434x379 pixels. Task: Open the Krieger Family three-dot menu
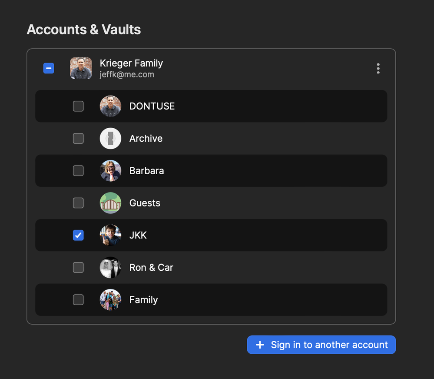[x=378, y=68]
